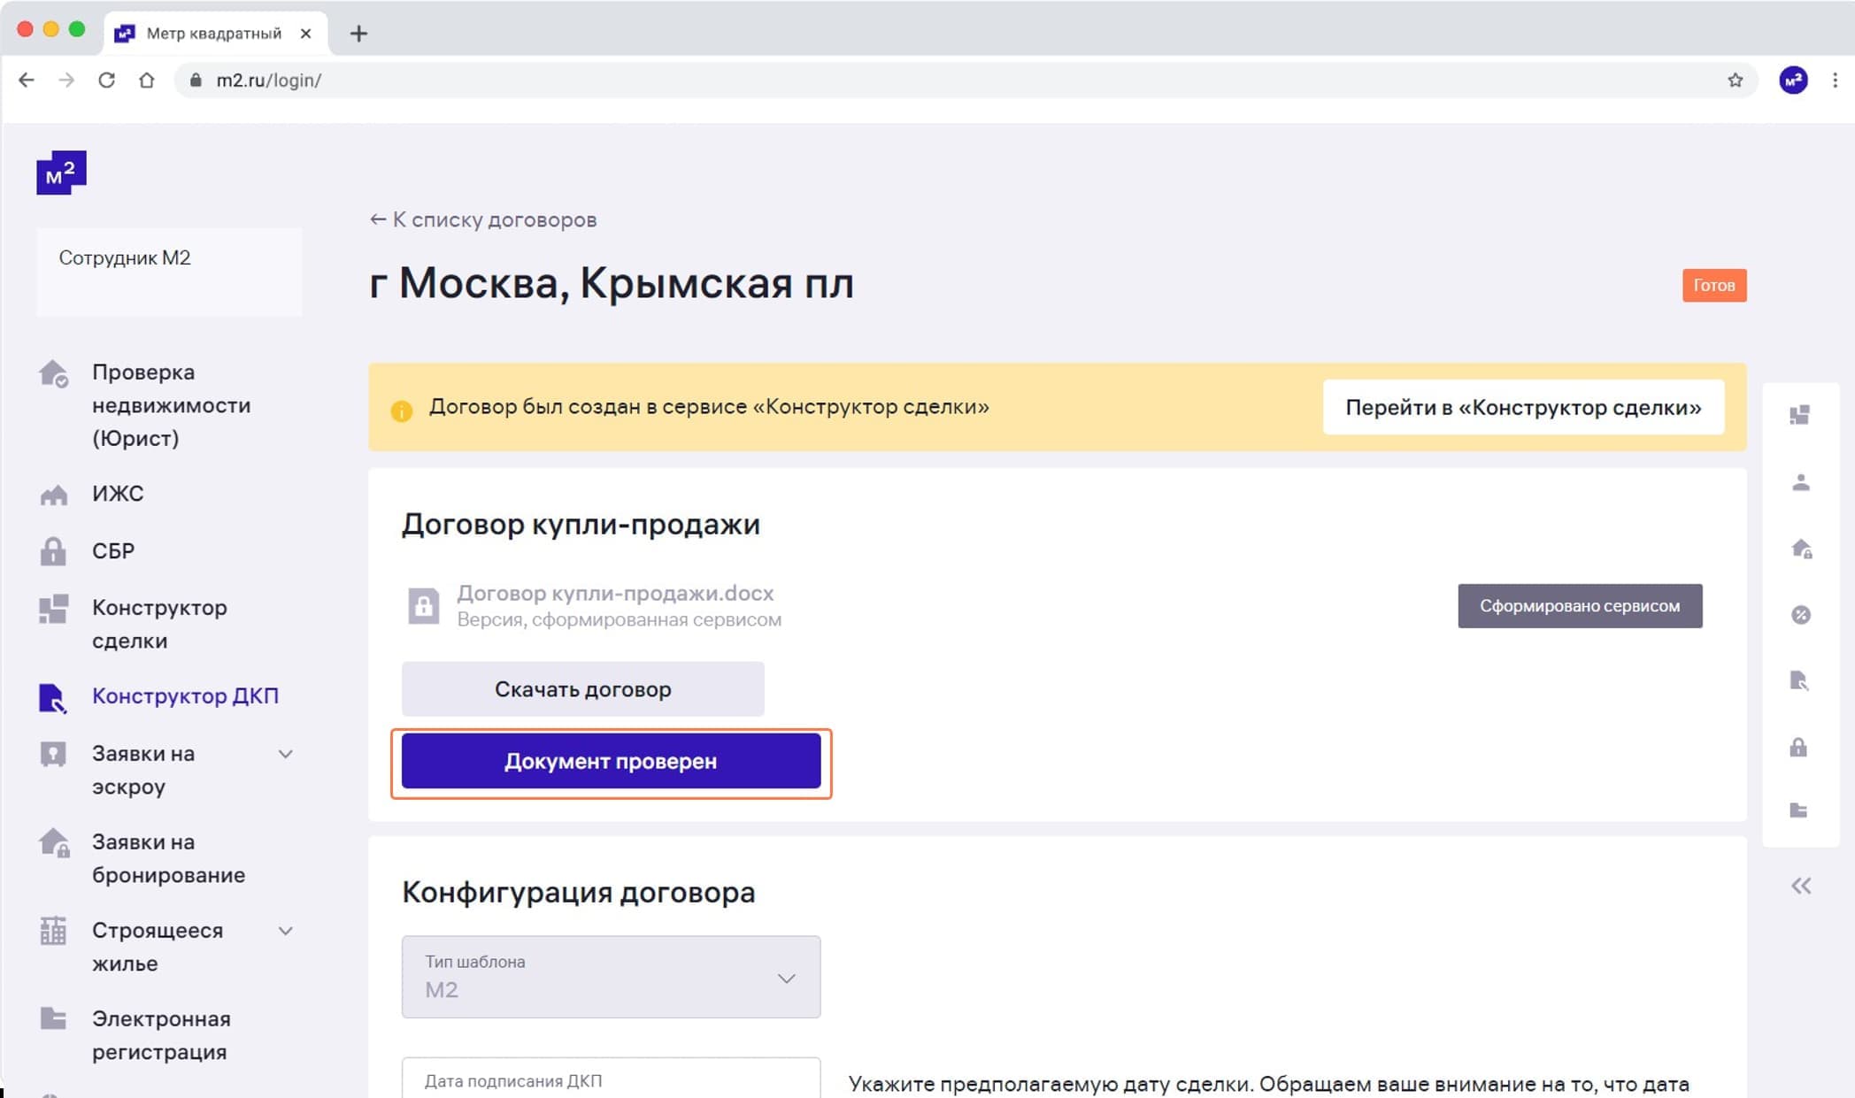1855x1098 pixels.
Task: Open the lock icon in the right panel
Action: point(1798,747)
